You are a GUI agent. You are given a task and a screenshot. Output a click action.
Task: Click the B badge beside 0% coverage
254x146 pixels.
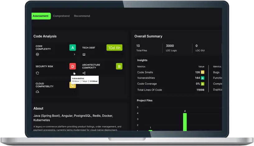[203, 84]
